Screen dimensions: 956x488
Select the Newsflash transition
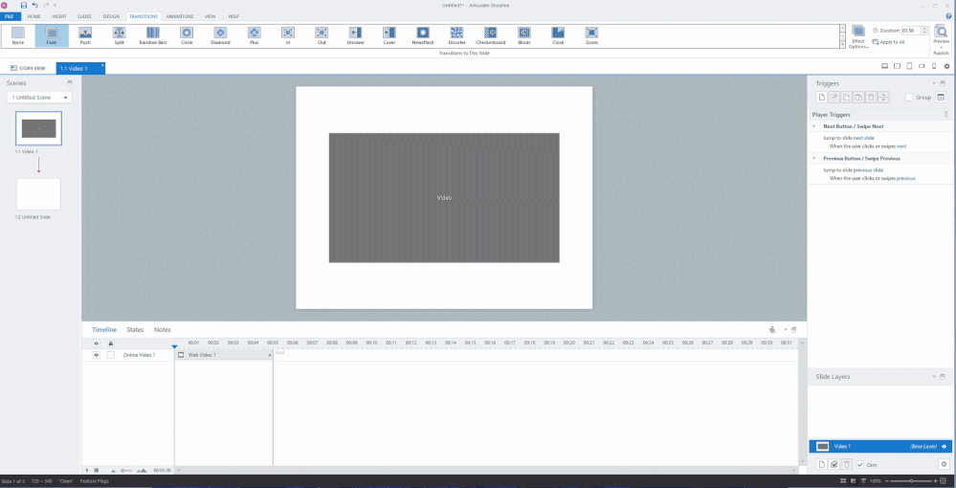point(423,35)
